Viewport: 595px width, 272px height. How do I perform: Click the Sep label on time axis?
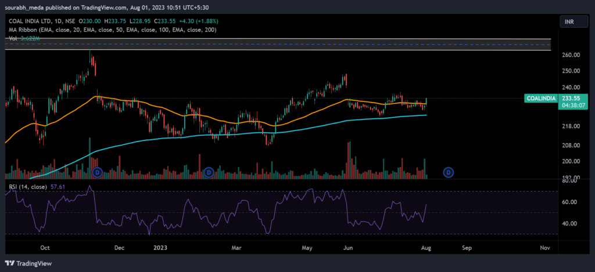point(467,248)
